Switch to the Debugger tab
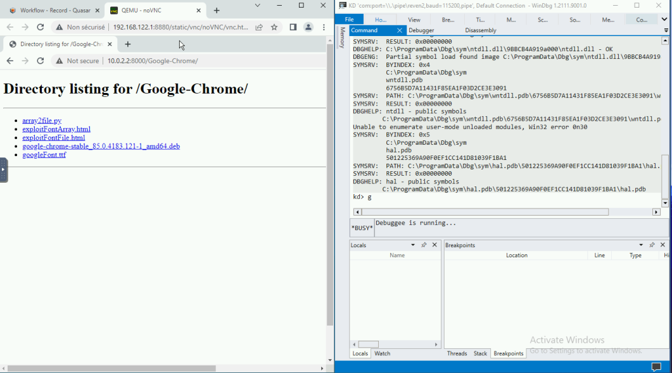The width and height of the screenshot is (672, 373). coord(421,30)
